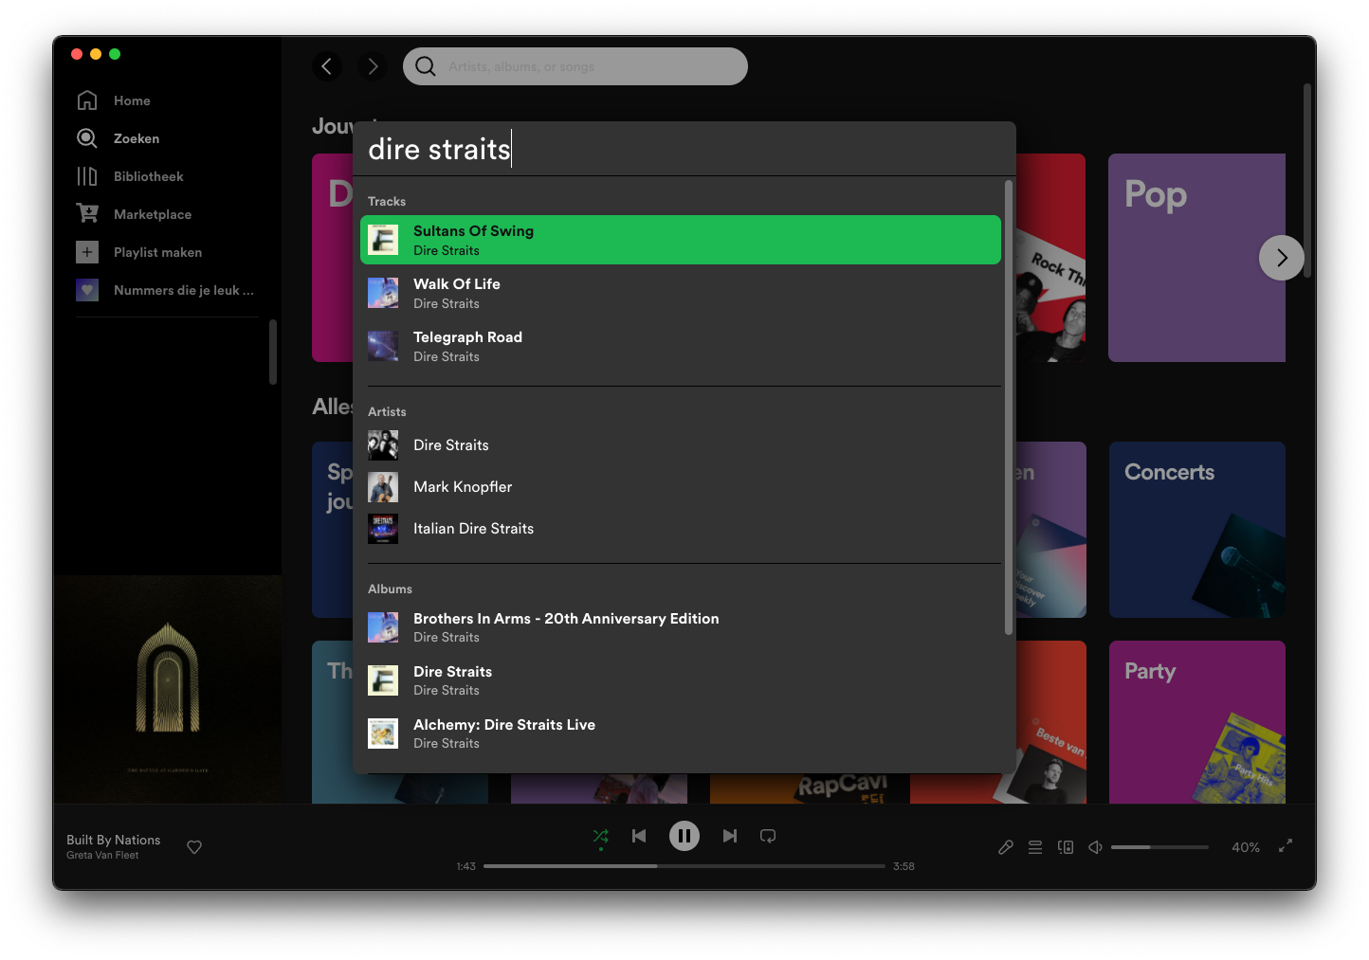This screenshot has width=1369, height=960.
Task: Click the heart icon for liked songs
Action: [87, 290]
